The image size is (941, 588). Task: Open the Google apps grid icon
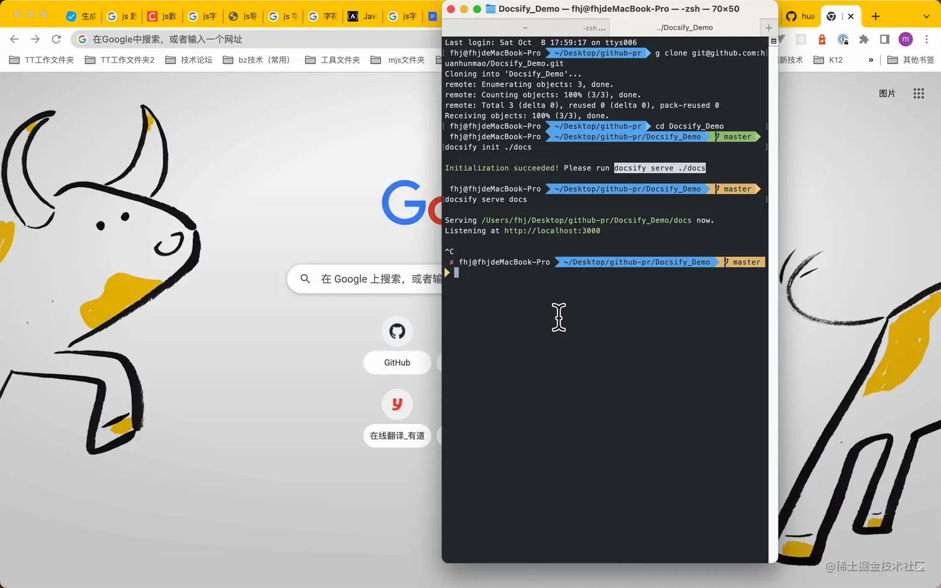coord(919,93)
